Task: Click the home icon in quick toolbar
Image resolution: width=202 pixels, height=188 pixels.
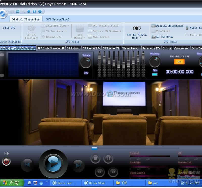Action: (x=29, y=12)
